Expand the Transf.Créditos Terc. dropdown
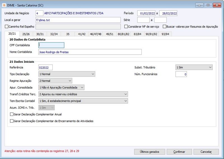Image resolution: width=224 pixels, height=159 pixels. coord(83,94)
